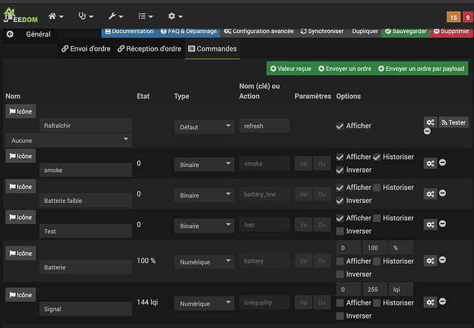
Task: Open Documentation link
Action: pyautogui.click(x=129, y=31)
